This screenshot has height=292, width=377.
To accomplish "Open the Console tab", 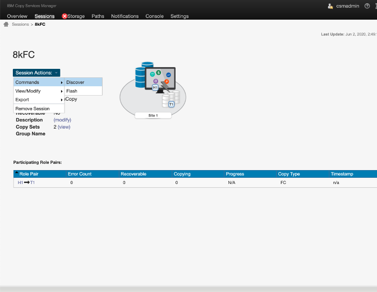I will point(154,16).
